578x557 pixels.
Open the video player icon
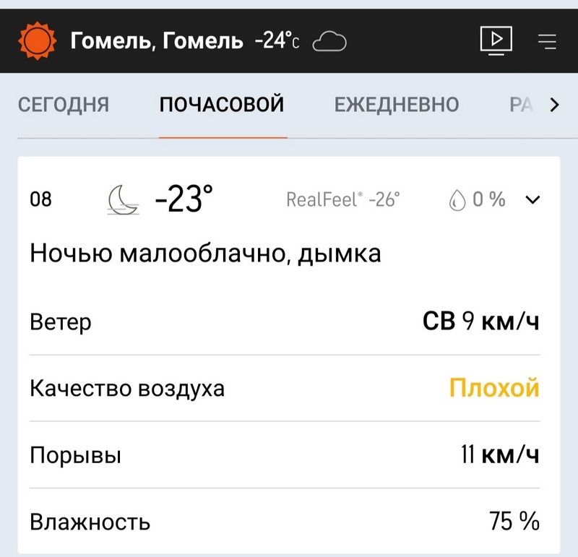496,40
